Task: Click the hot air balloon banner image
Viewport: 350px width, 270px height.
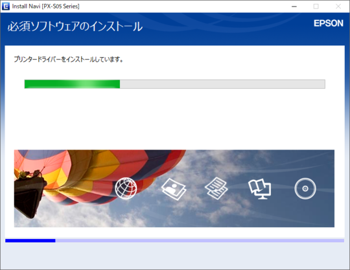Action: pos(174,188)
